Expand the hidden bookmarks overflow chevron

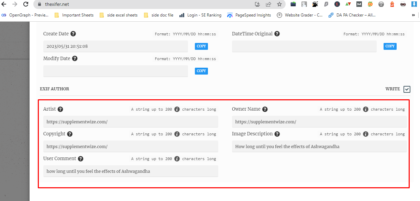click(x=413, y=15)
